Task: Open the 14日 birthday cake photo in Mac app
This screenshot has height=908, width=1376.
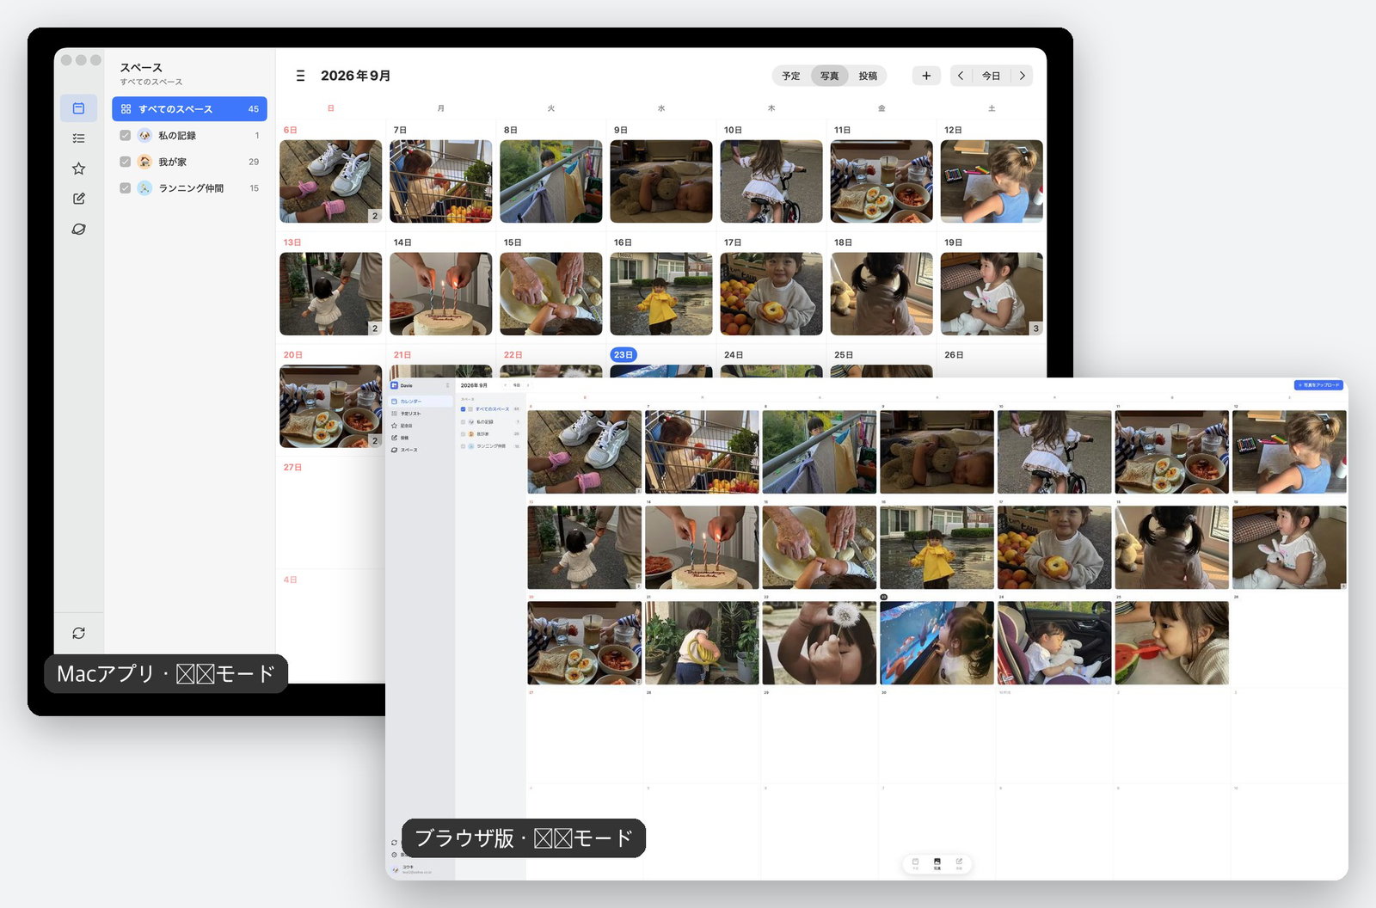Action: pos(440,294)
